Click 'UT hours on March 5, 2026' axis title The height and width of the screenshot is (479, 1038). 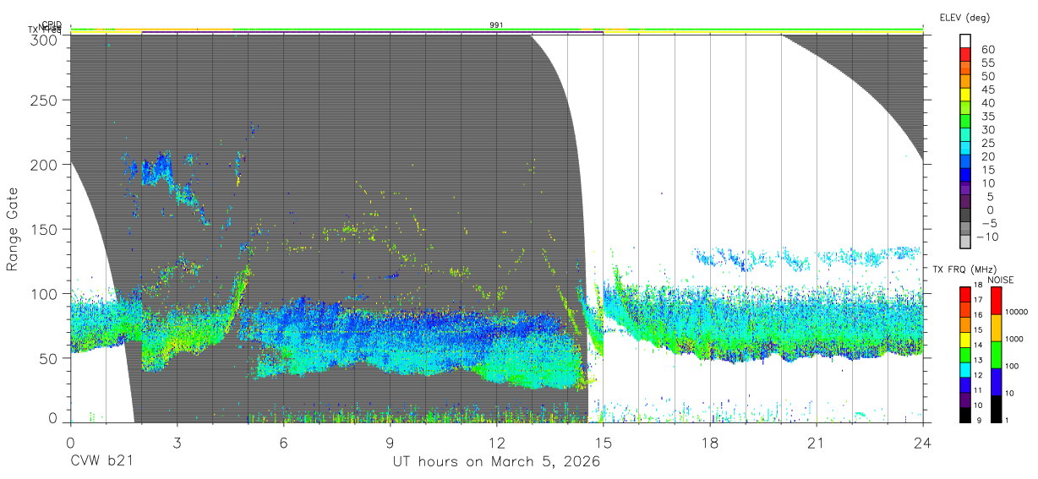coord(496,462)
